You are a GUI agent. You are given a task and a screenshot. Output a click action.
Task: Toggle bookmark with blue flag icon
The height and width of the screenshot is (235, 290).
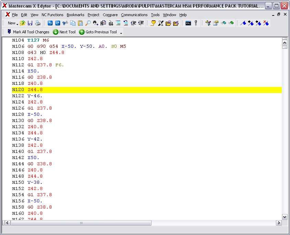click(x=243, y=23)
